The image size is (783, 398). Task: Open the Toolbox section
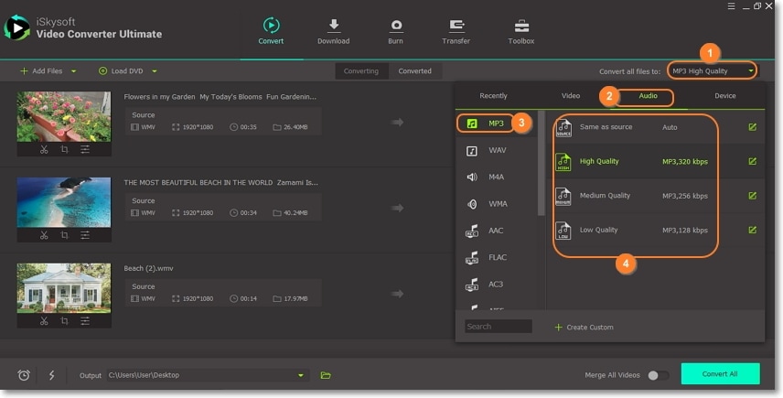pyautogui.click(x=520, y=31)
